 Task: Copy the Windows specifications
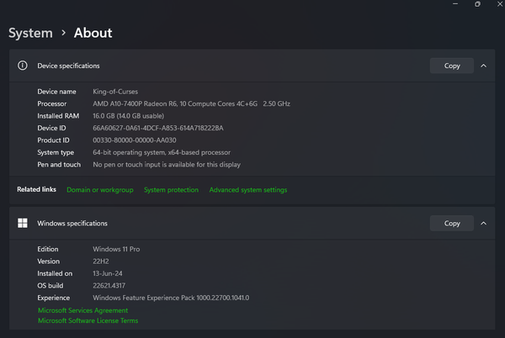[452, 224]
